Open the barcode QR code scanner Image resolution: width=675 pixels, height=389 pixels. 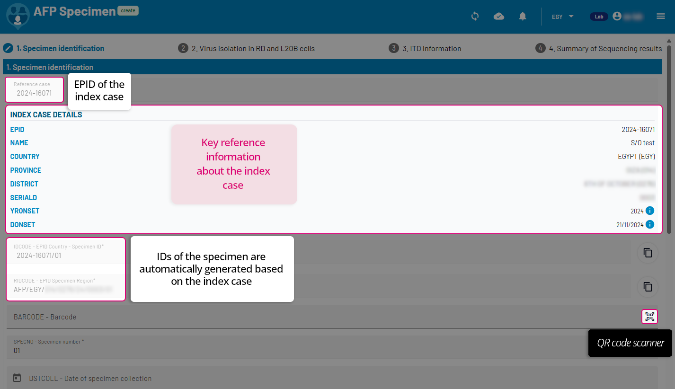[649, 317]
